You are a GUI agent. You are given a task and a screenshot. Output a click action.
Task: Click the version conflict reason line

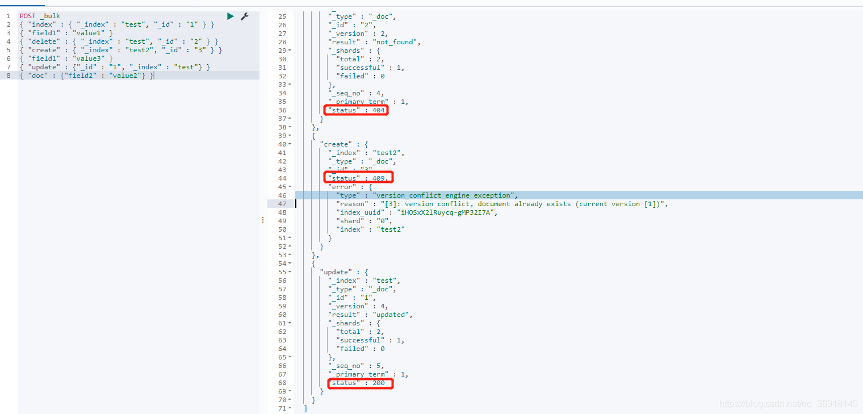(x=502, y=204)
